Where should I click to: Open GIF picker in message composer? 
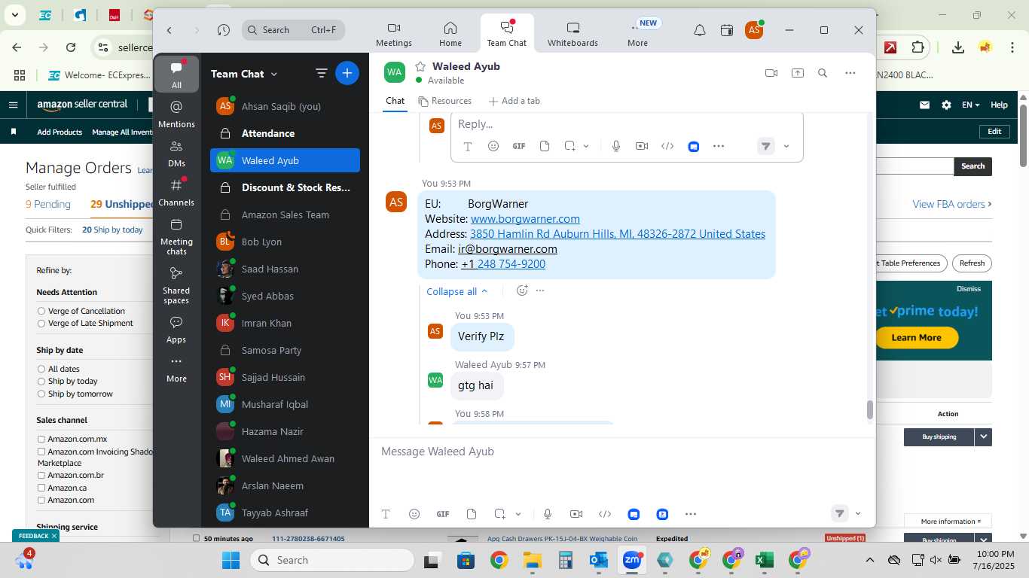(443, 514)
